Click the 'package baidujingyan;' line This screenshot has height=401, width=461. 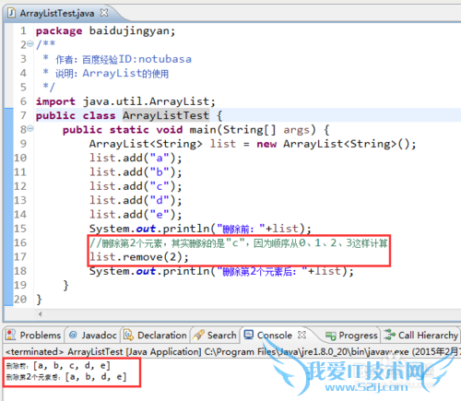105,30
